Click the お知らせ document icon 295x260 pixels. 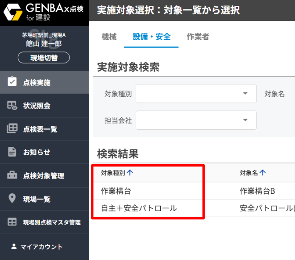[12, 152]
